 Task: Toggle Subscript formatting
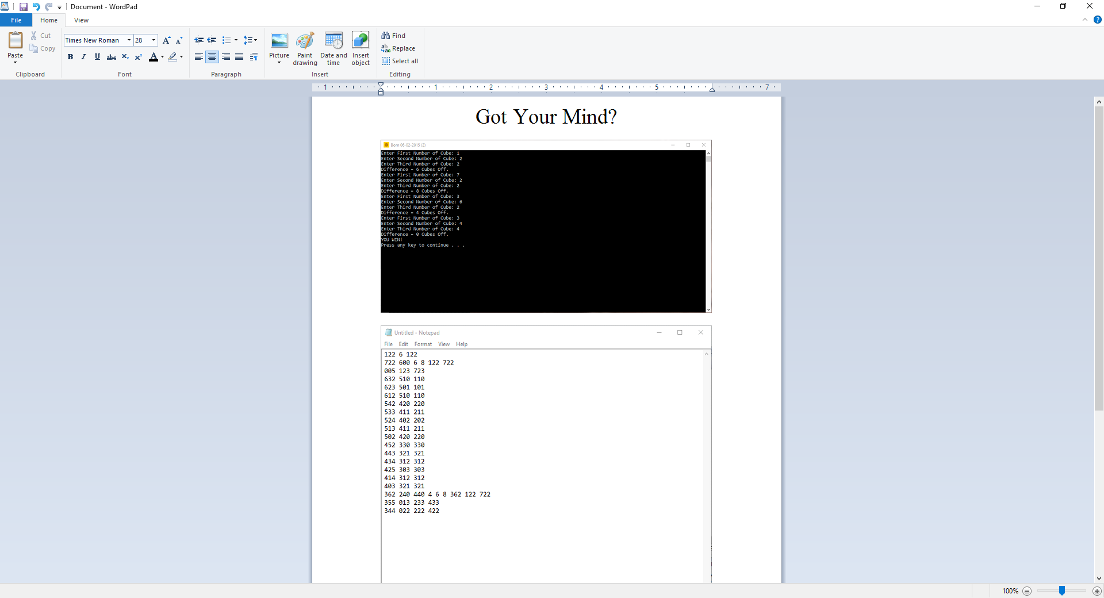(125, 57)
